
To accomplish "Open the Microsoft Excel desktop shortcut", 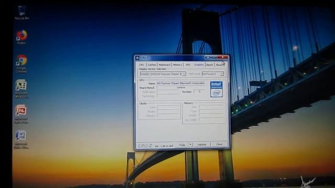I will (x=21, y=88).
